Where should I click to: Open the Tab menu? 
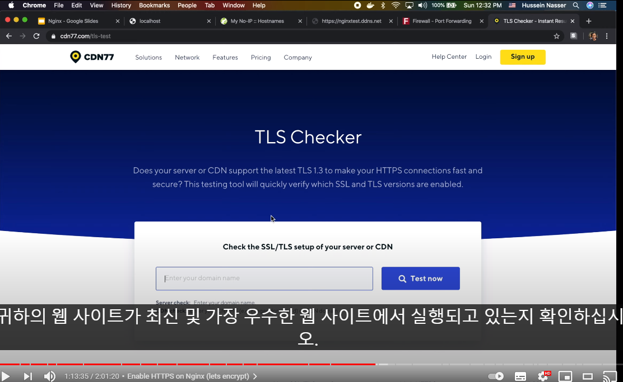point(210,5)
